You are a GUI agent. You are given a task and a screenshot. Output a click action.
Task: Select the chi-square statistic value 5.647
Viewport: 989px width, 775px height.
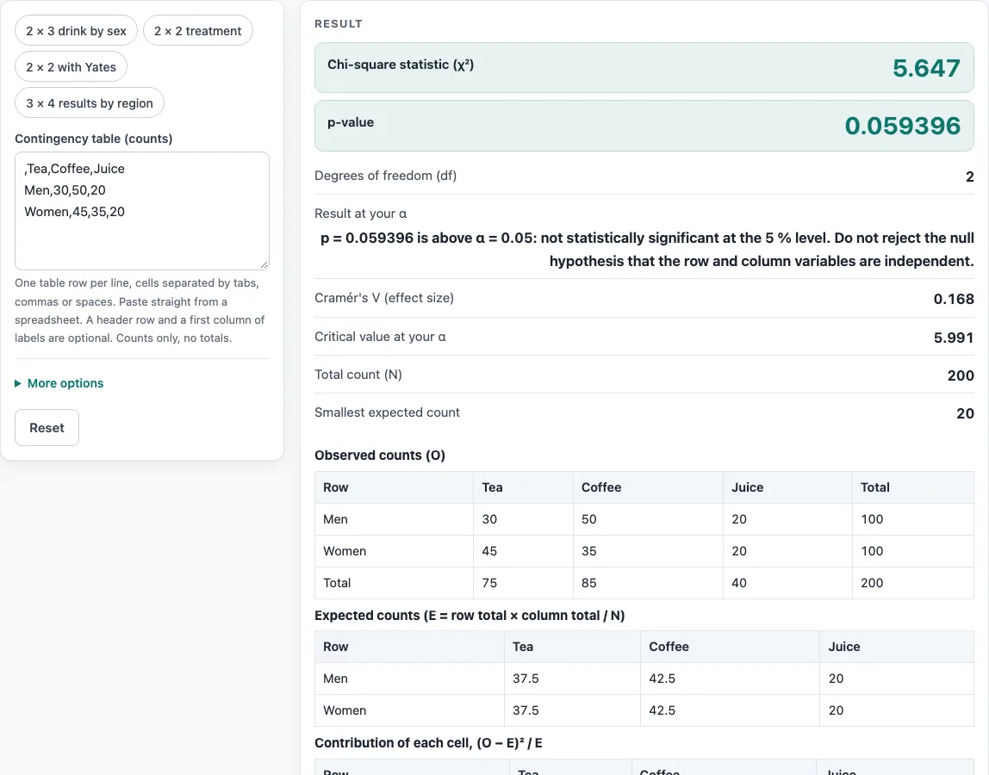[x=926, y=68]
